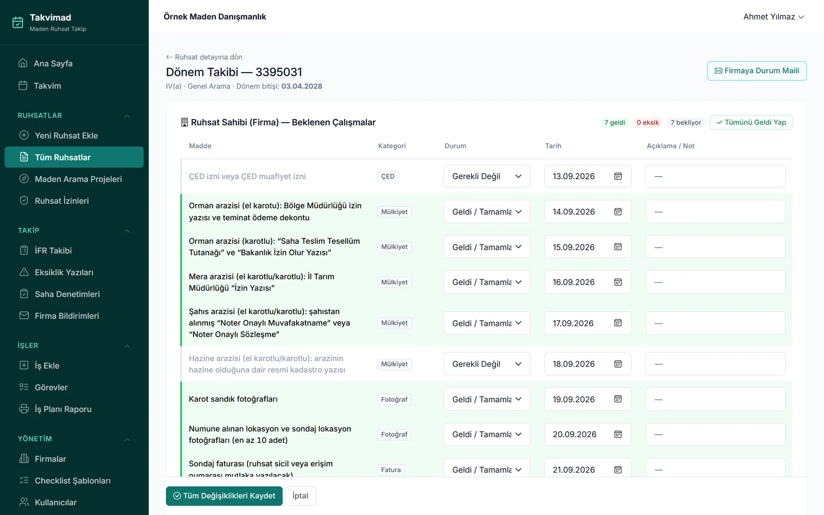Open the Takvim page
824x515 pixels.
[74, 85]
